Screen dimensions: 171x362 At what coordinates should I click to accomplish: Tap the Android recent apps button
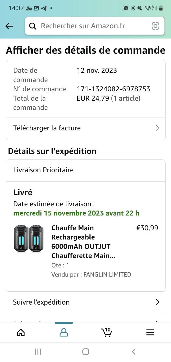click(38, 352)
